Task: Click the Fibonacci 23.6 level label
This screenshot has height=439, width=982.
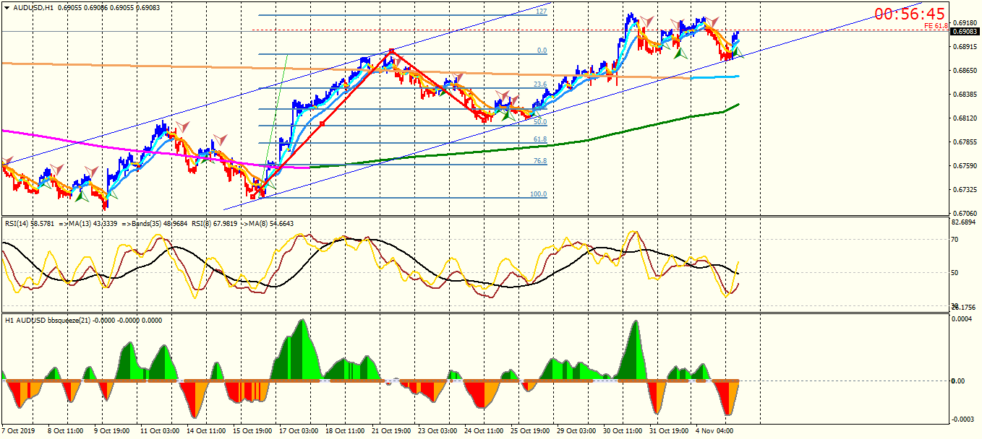Action: [539, 84]
